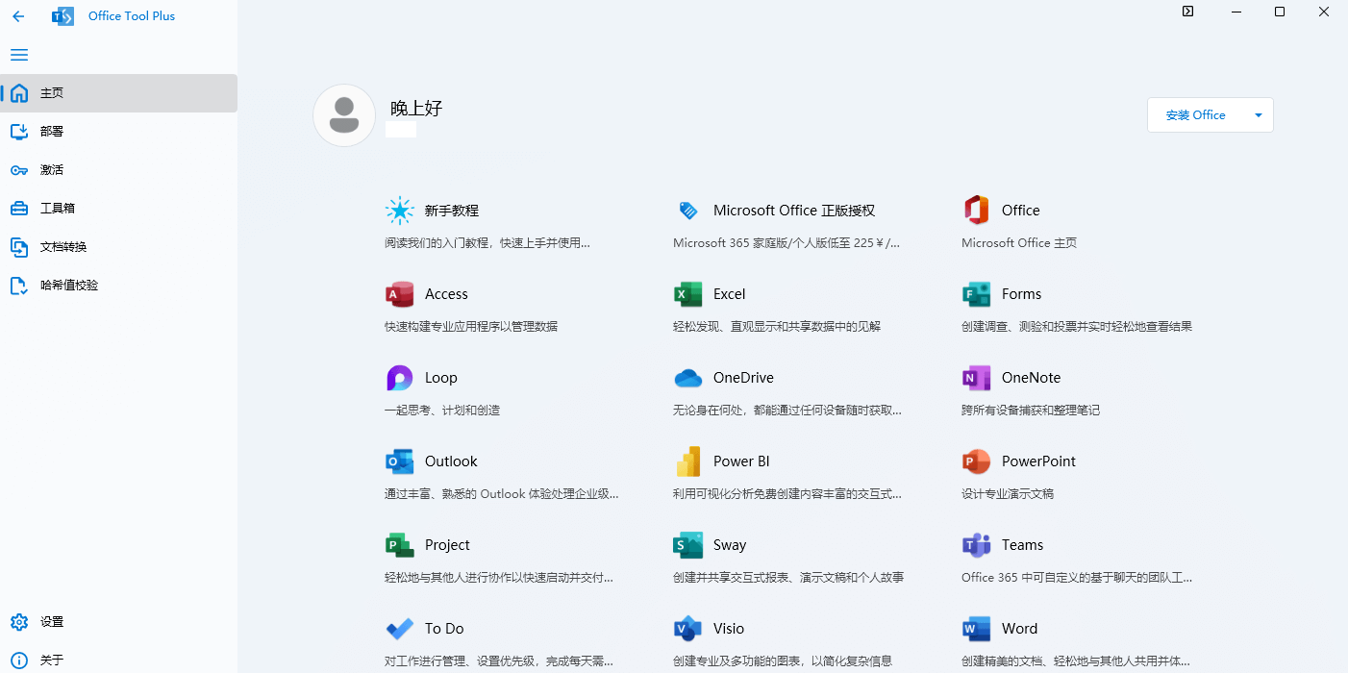Click the Word icon
The height and width of the screenshot is (673, 1348).
tap(976, 629)
